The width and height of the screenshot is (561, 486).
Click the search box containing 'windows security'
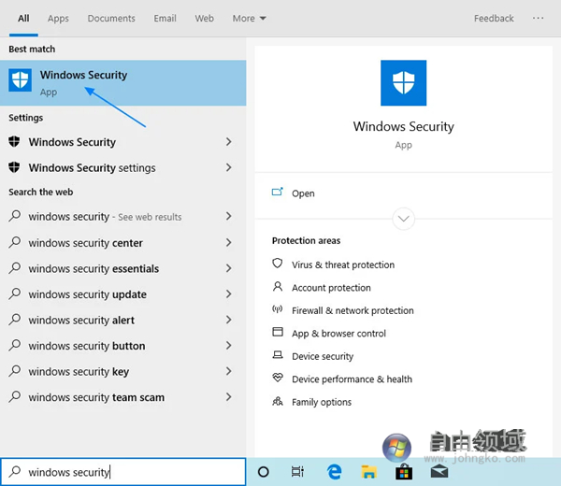[x=123, y=472]
